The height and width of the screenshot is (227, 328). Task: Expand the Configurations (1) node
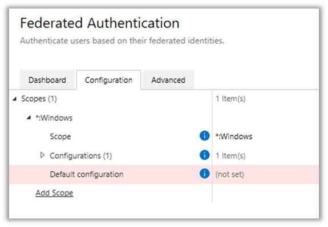tap(42, 155)
